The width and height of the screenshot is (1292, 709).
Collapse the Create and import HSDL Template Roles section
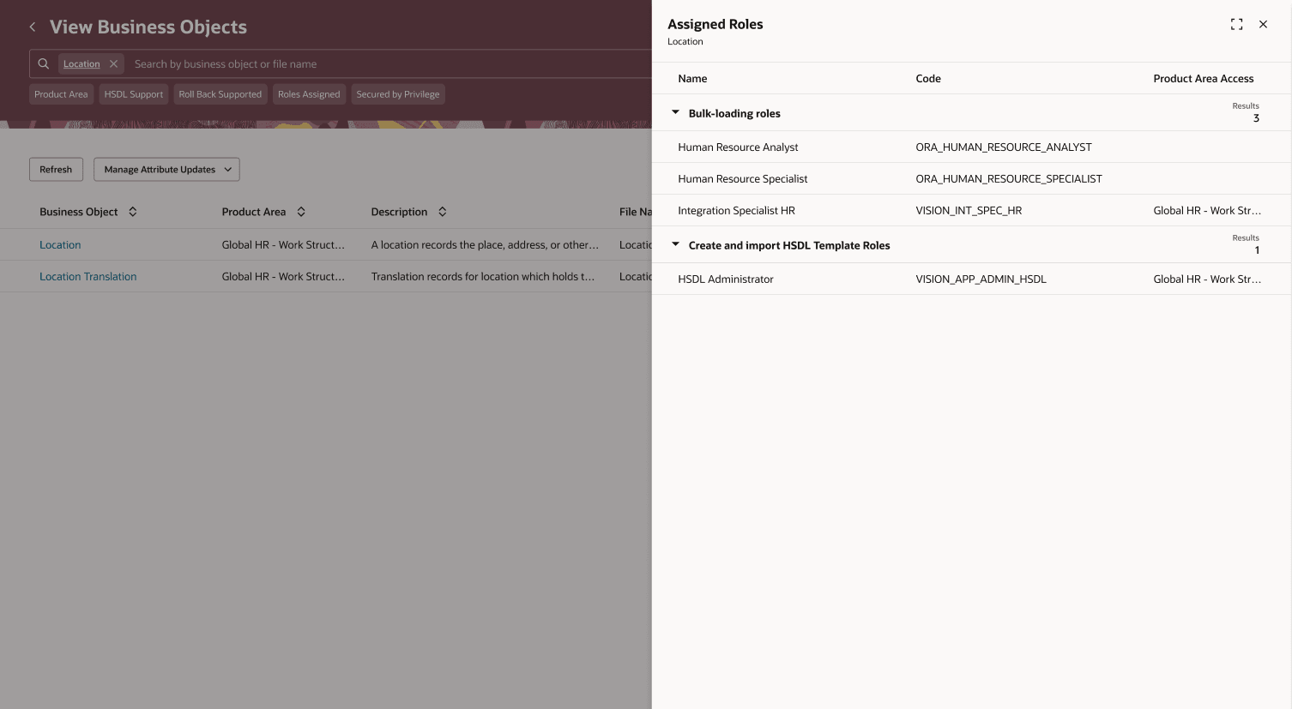(675, 244)
